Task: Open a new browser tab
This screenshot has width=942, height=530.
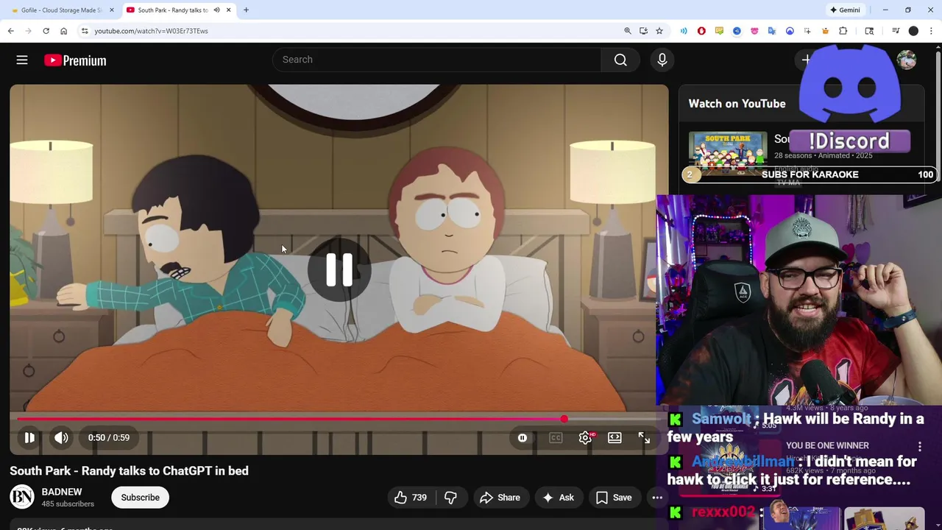Action: (x=246, y=10)
